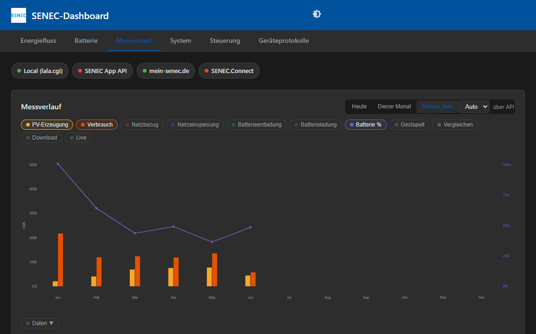The image size is (536, 334).
Task: Enable the Gestapelt stacked mode
Action: (409, 125)
